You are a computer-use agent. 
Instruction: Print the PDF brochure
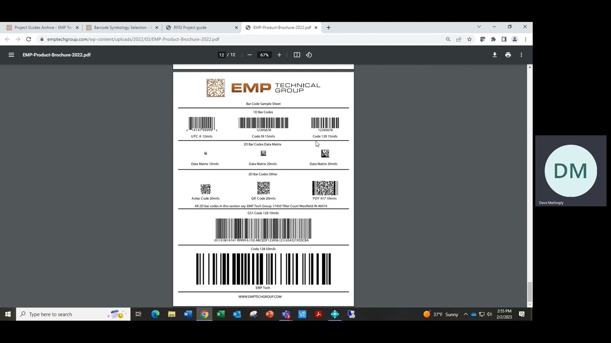tap(508, 55)
